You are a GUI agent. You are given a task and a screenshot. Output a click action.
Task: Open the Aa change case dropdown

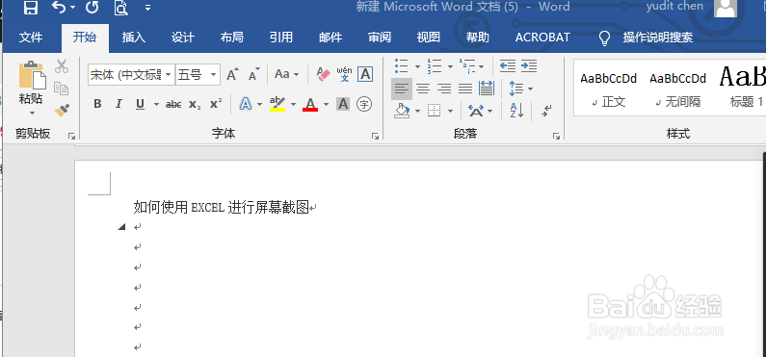[x=286, y=74]
